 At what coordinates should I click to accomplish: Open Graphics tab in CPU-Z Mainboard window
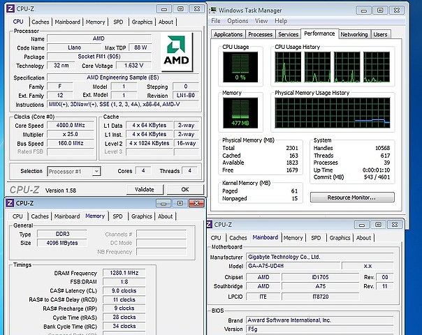coord(340,238)
